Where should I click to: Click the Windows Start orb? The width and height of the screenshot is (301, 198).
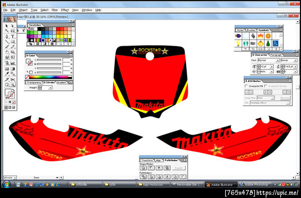[7, 185]
